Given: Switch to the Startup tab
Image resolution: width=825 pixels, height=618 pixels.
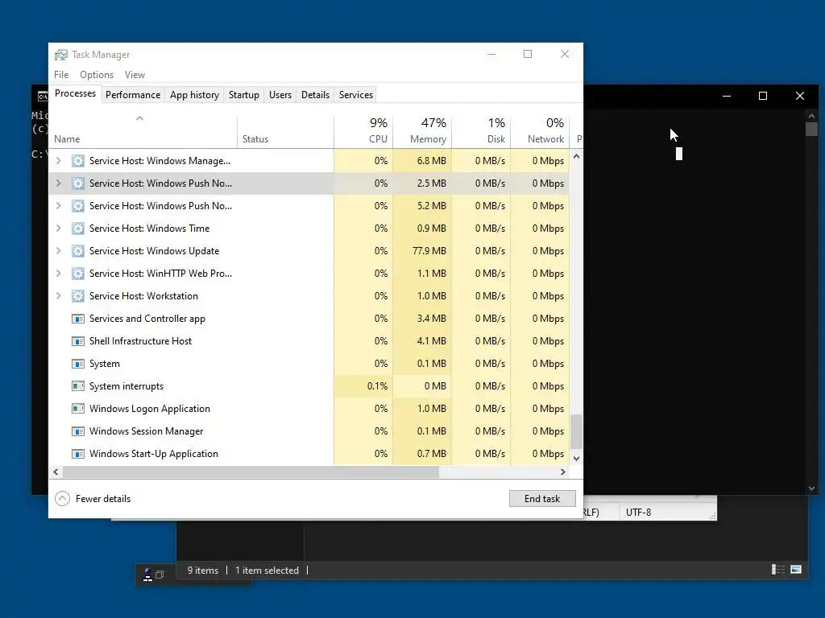Looking at the screenshot, I should click(243, 95).
